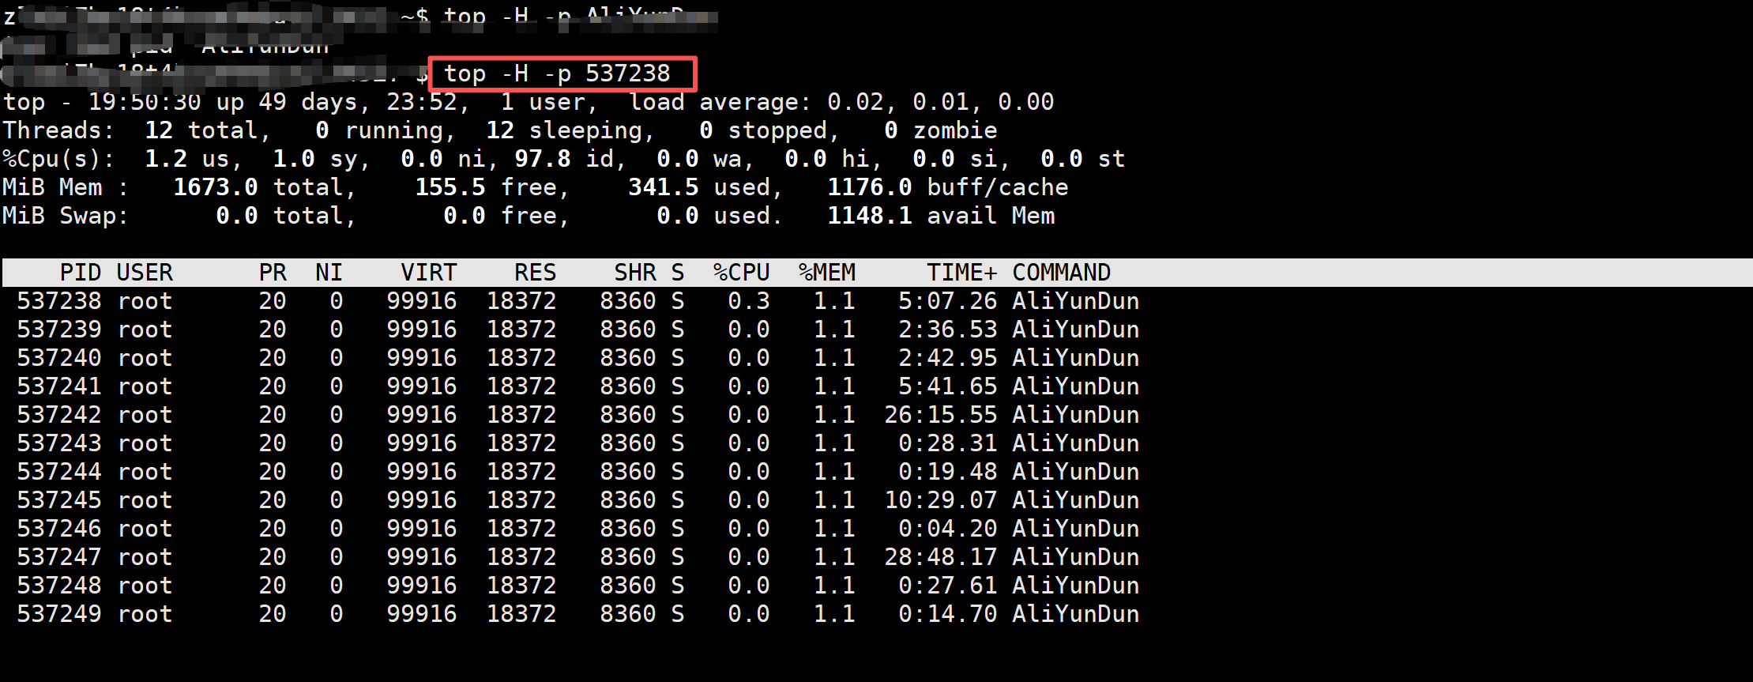Click thread PID 537246

coord(59,529)
